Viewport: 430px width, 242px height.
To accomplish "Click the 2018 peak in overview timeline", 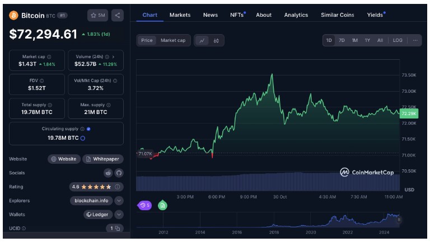I will click(x=274, y=225).
